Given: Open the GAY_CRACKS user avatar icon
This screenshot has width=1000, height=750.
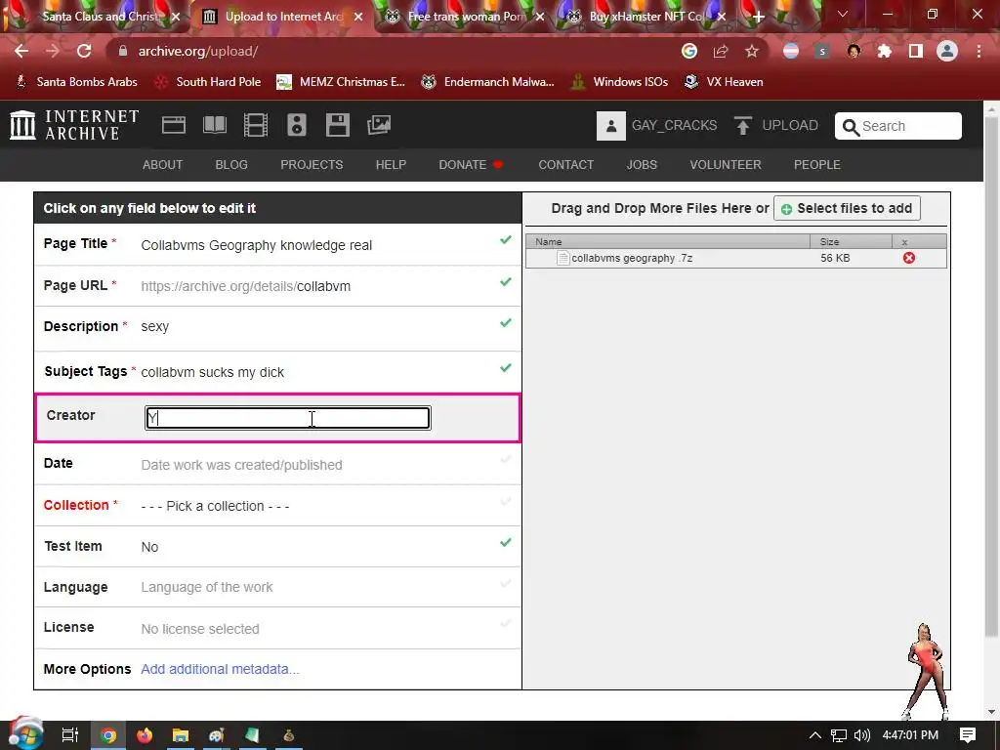Looking at the screenshot, I should click(611, 126).
